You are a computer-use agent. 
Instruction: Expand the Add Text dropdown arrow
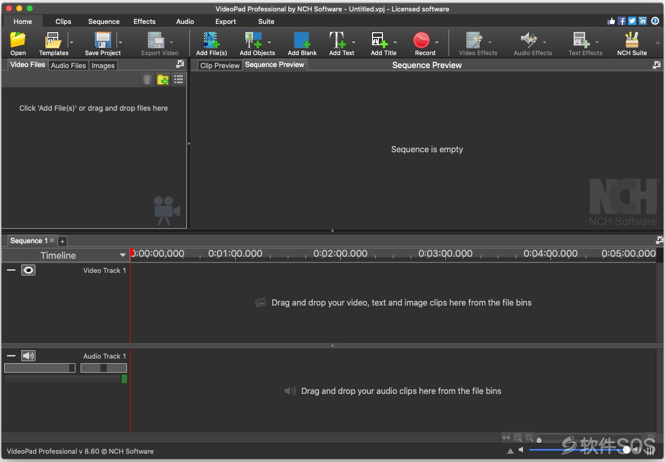[353, 43]
